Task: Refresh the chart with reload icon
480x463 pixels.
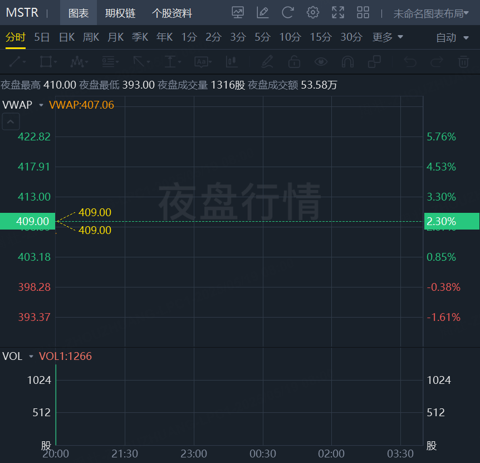Action: [288, 13]
